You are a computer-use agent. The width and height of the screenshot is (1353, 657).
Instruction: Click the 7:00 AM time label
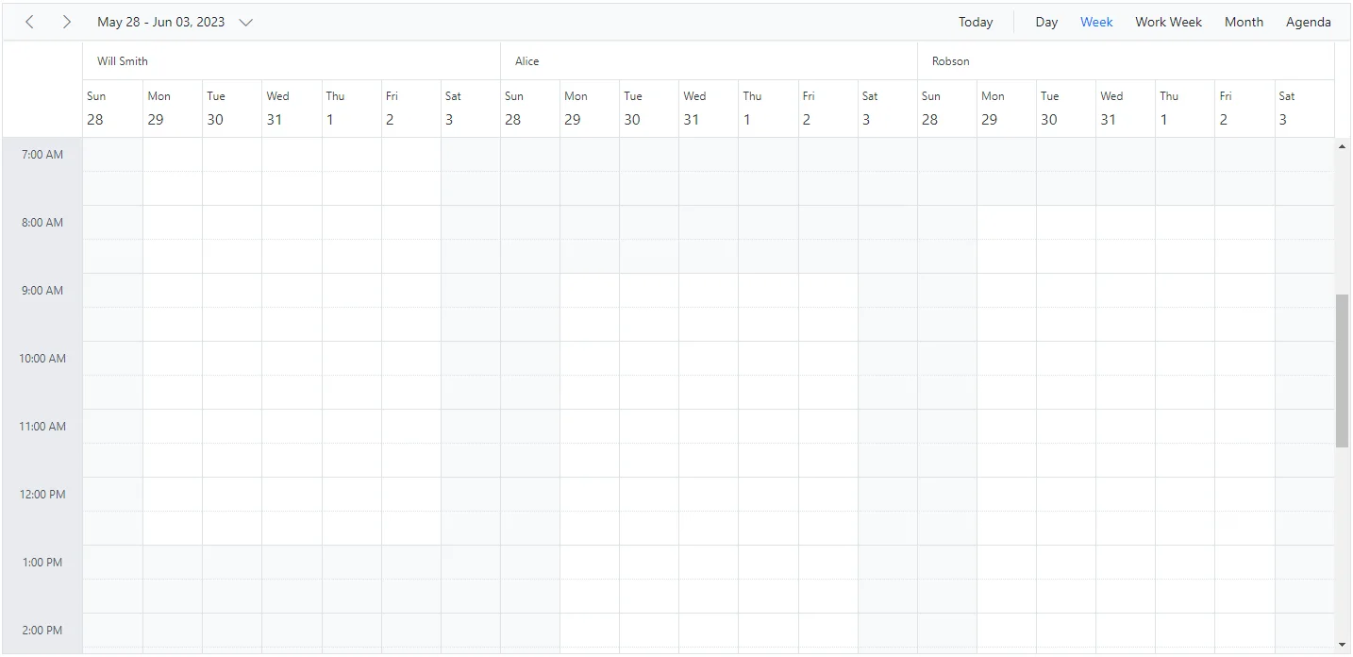(x=42, y=155)
